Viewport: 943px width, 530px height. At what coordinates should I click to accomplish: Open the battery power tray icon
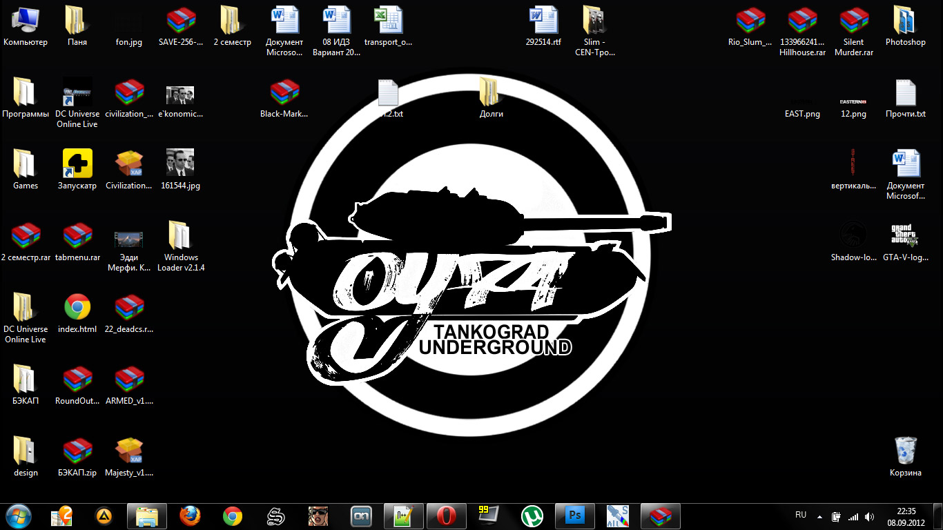pos(835,516)
